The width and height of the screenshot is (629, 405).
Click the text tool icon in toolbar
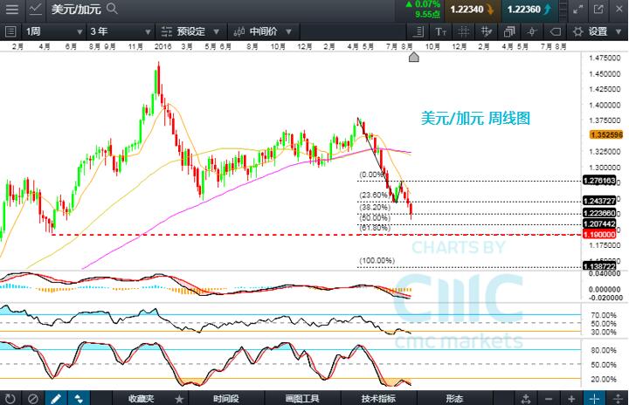439,31
